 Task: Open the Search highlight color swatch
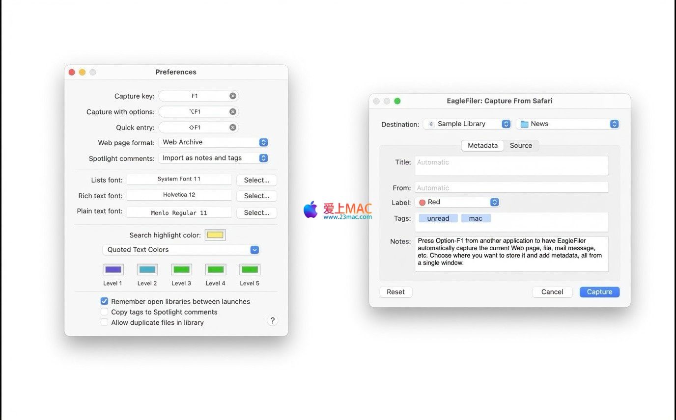click(x=215, y=235)
